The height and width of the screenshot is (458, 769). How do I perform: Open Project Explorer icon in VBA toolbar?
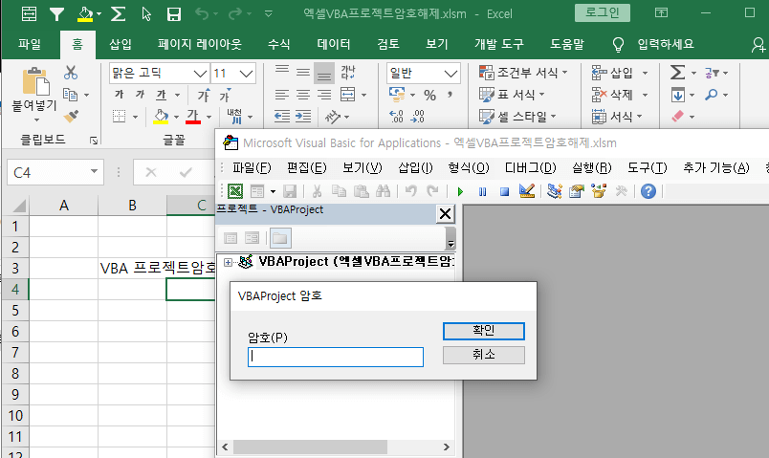tap(554, 190)
